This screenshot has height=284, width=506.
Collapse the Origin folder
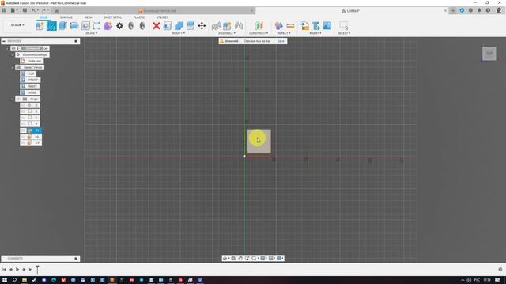pyautogui.click(x=13, y=99)
